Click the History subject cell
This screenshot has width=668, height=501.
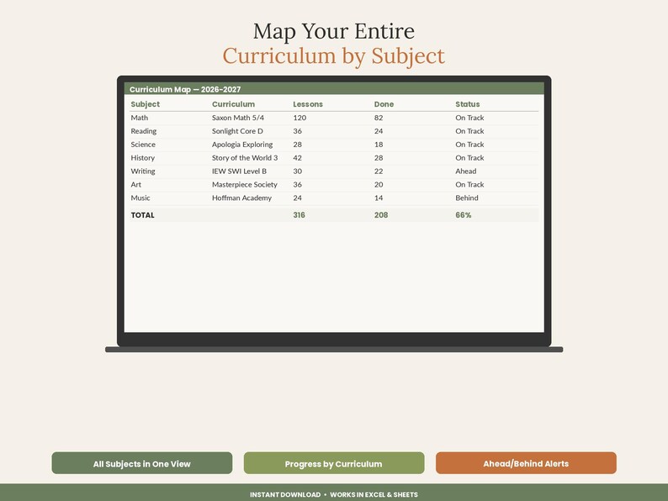pyautogui.click(x=143, y=158)
